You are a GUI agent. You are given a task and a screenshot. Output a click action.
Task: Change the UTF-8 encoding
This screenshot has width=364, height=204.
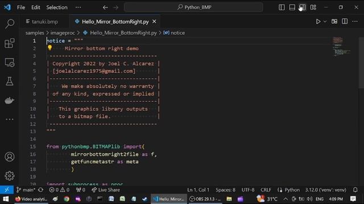(x=248, y=190)
